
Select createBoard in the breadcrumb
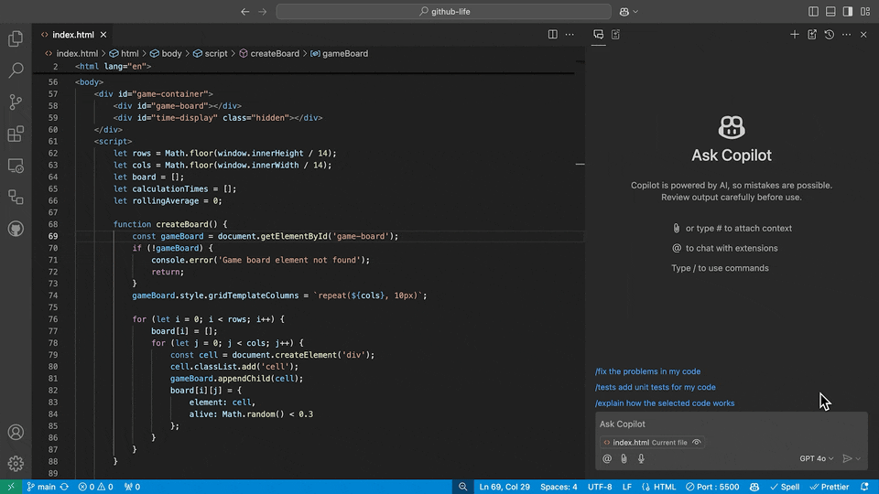(274, 54)
